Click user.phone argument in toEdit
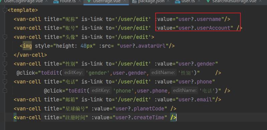Image resolution: width=267 pixels, height=130 pixels. coord(152,91)
